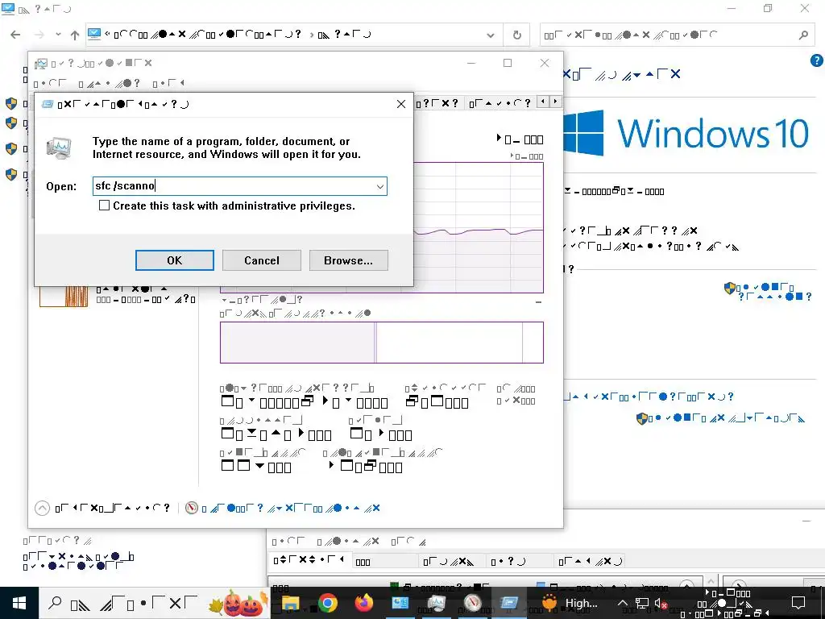Open the File menu in Resource Monitor
The image size is (825, 619).
point(288,541)
